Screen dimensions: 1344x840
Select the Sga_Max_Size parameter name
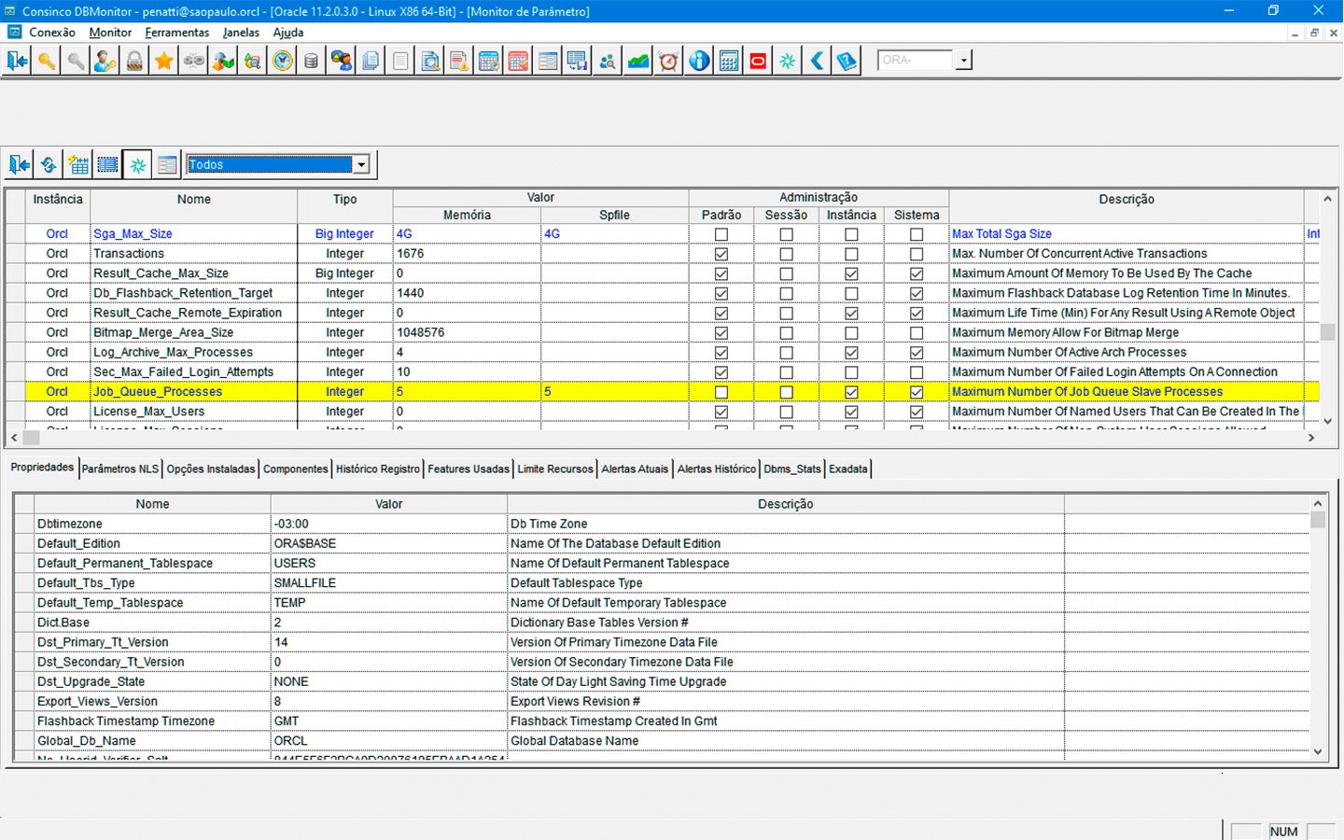click(133, 234)
